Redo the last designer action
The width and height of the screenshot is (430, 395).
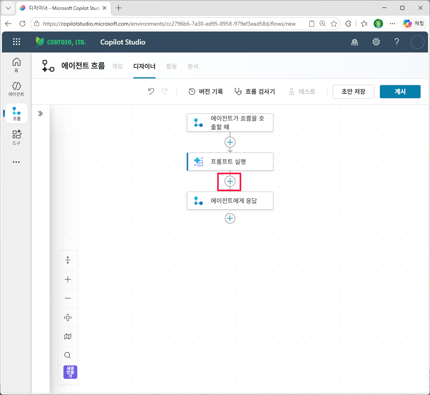pos(164,91)
